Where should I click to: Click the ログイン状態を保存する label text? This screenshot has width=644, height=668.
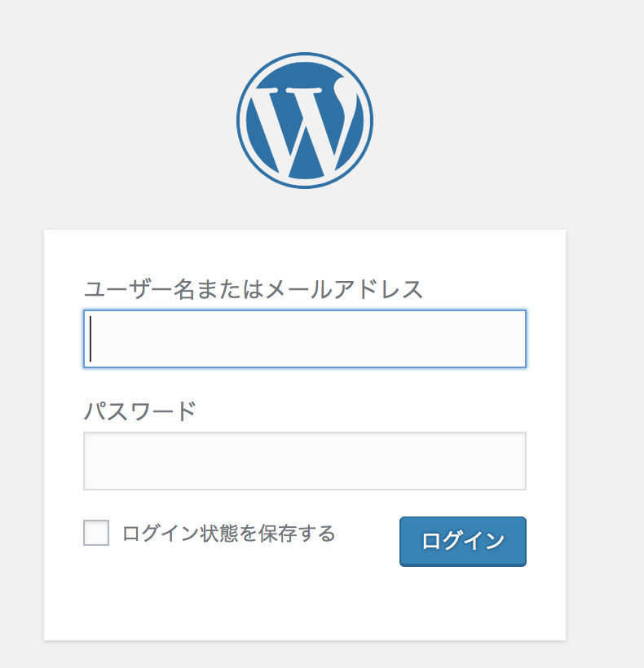tap(229, 534)
